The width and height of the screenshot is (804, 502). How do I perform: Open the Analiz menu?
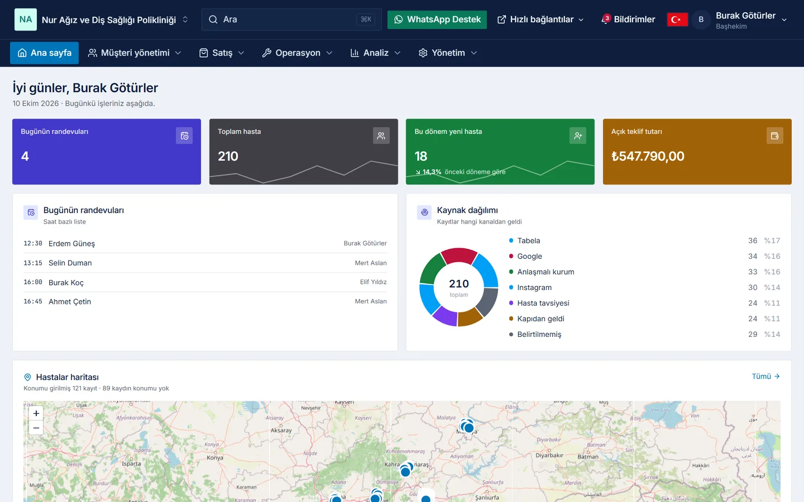pyautogui.click(x=375, y=53)
